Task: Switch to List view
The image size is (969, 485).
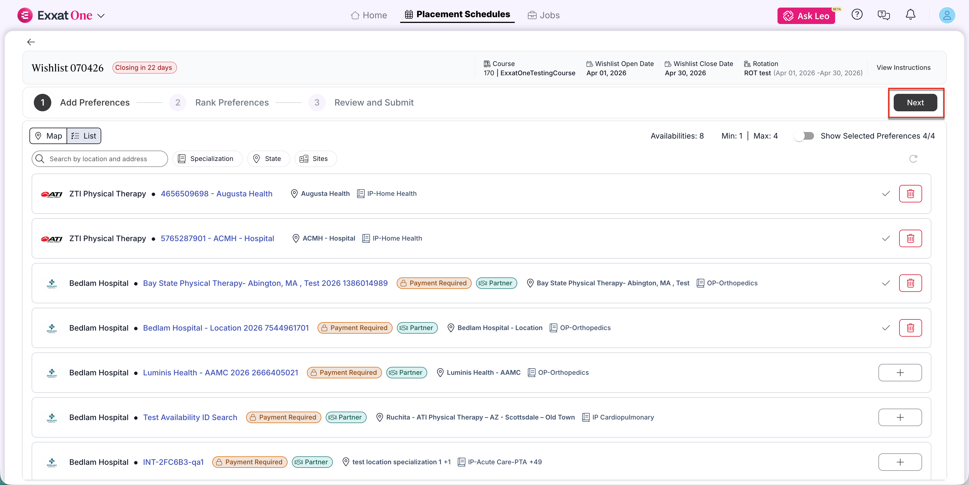Action: coord(84,136)
